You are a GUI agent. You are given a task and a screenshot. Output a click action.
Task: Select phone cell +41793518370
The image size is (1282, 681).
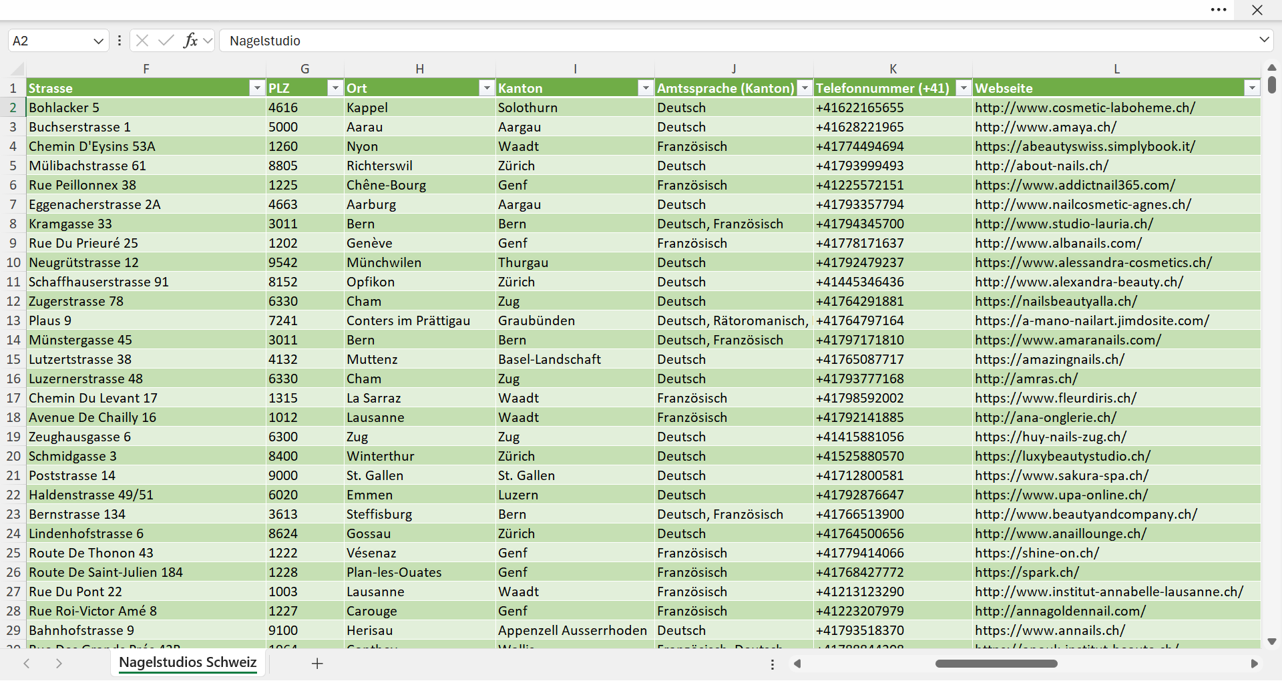click(x=893, y=630)
